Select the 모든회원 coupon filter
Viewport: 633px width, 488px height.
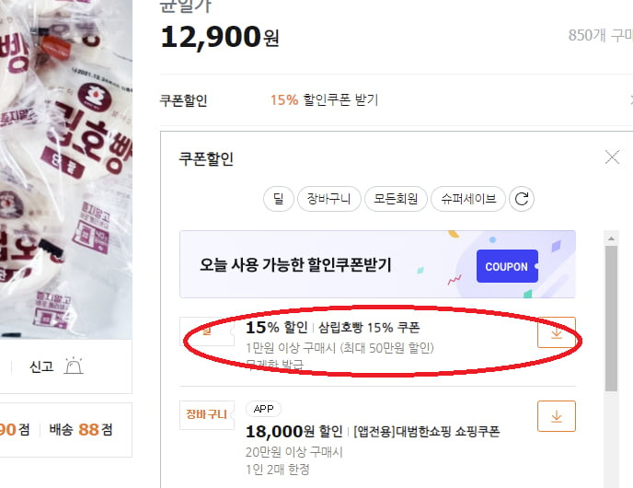pyautogui.click(x=396, y=199)
